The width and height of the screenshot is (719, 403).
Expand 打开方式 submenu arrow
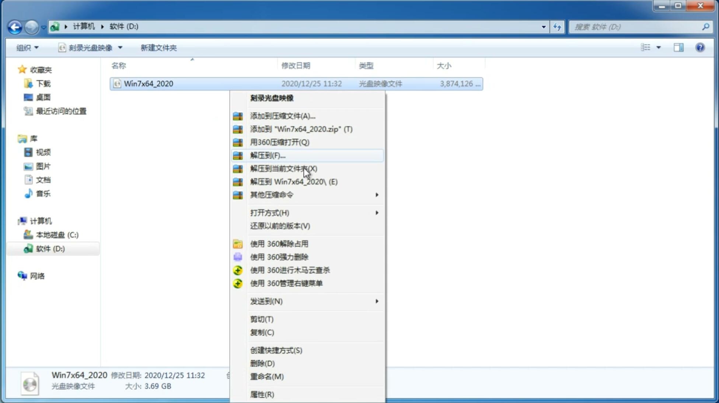377,212
